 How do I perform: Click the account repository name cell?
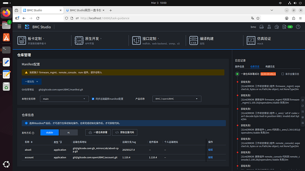tap(29, 157)
